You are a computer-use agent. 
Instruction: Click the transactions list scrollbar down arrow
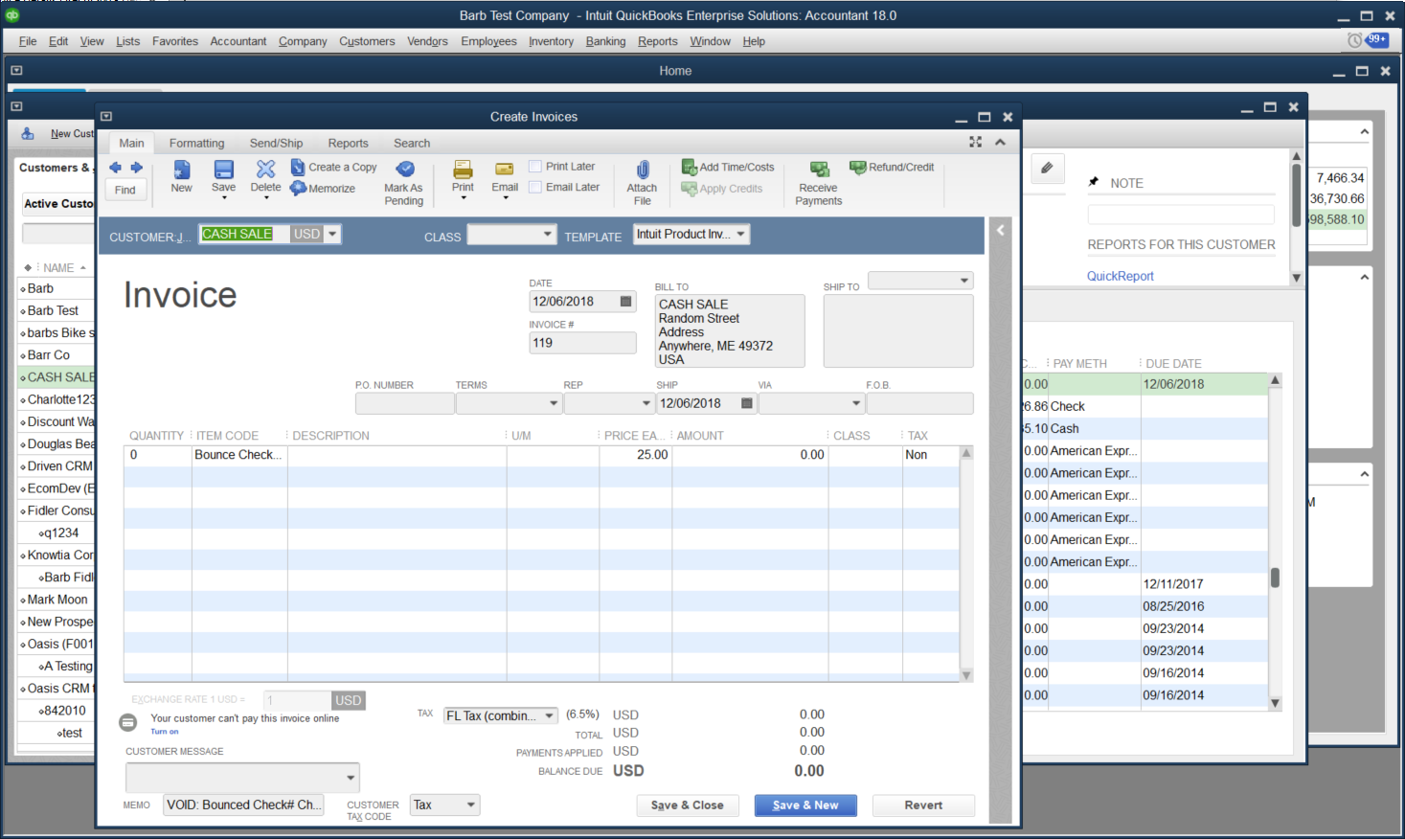[x=1275, y=703]
